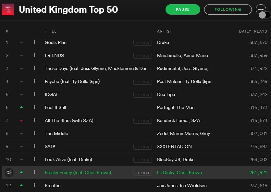This screenshot has width=271, height=192.
Task: Add Feel It Still to library
Action: [35, 107]
